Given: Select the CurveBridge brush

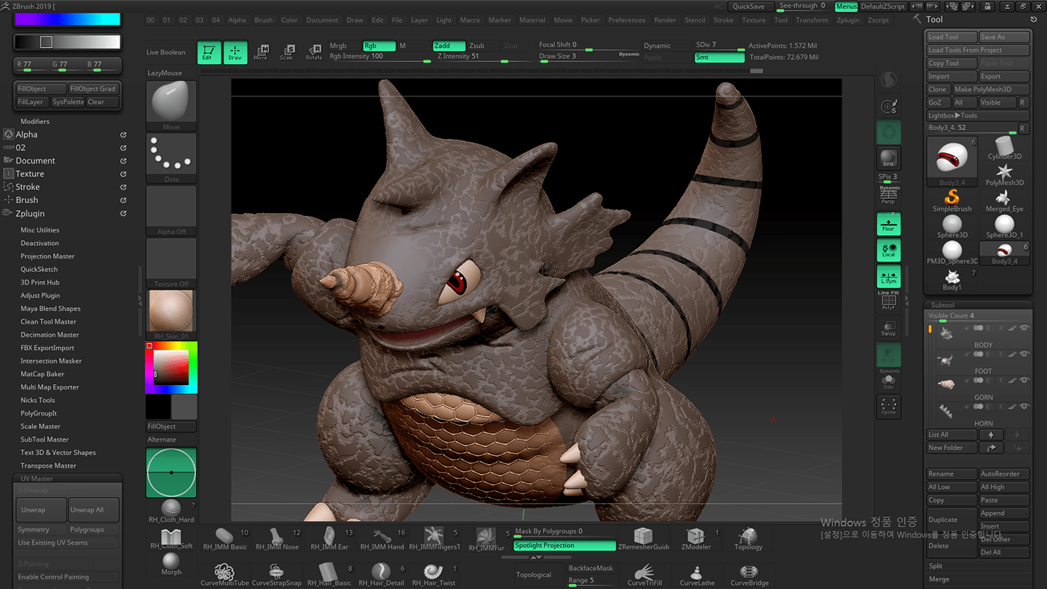Looking at the screenshot, I should click(749, 575).
